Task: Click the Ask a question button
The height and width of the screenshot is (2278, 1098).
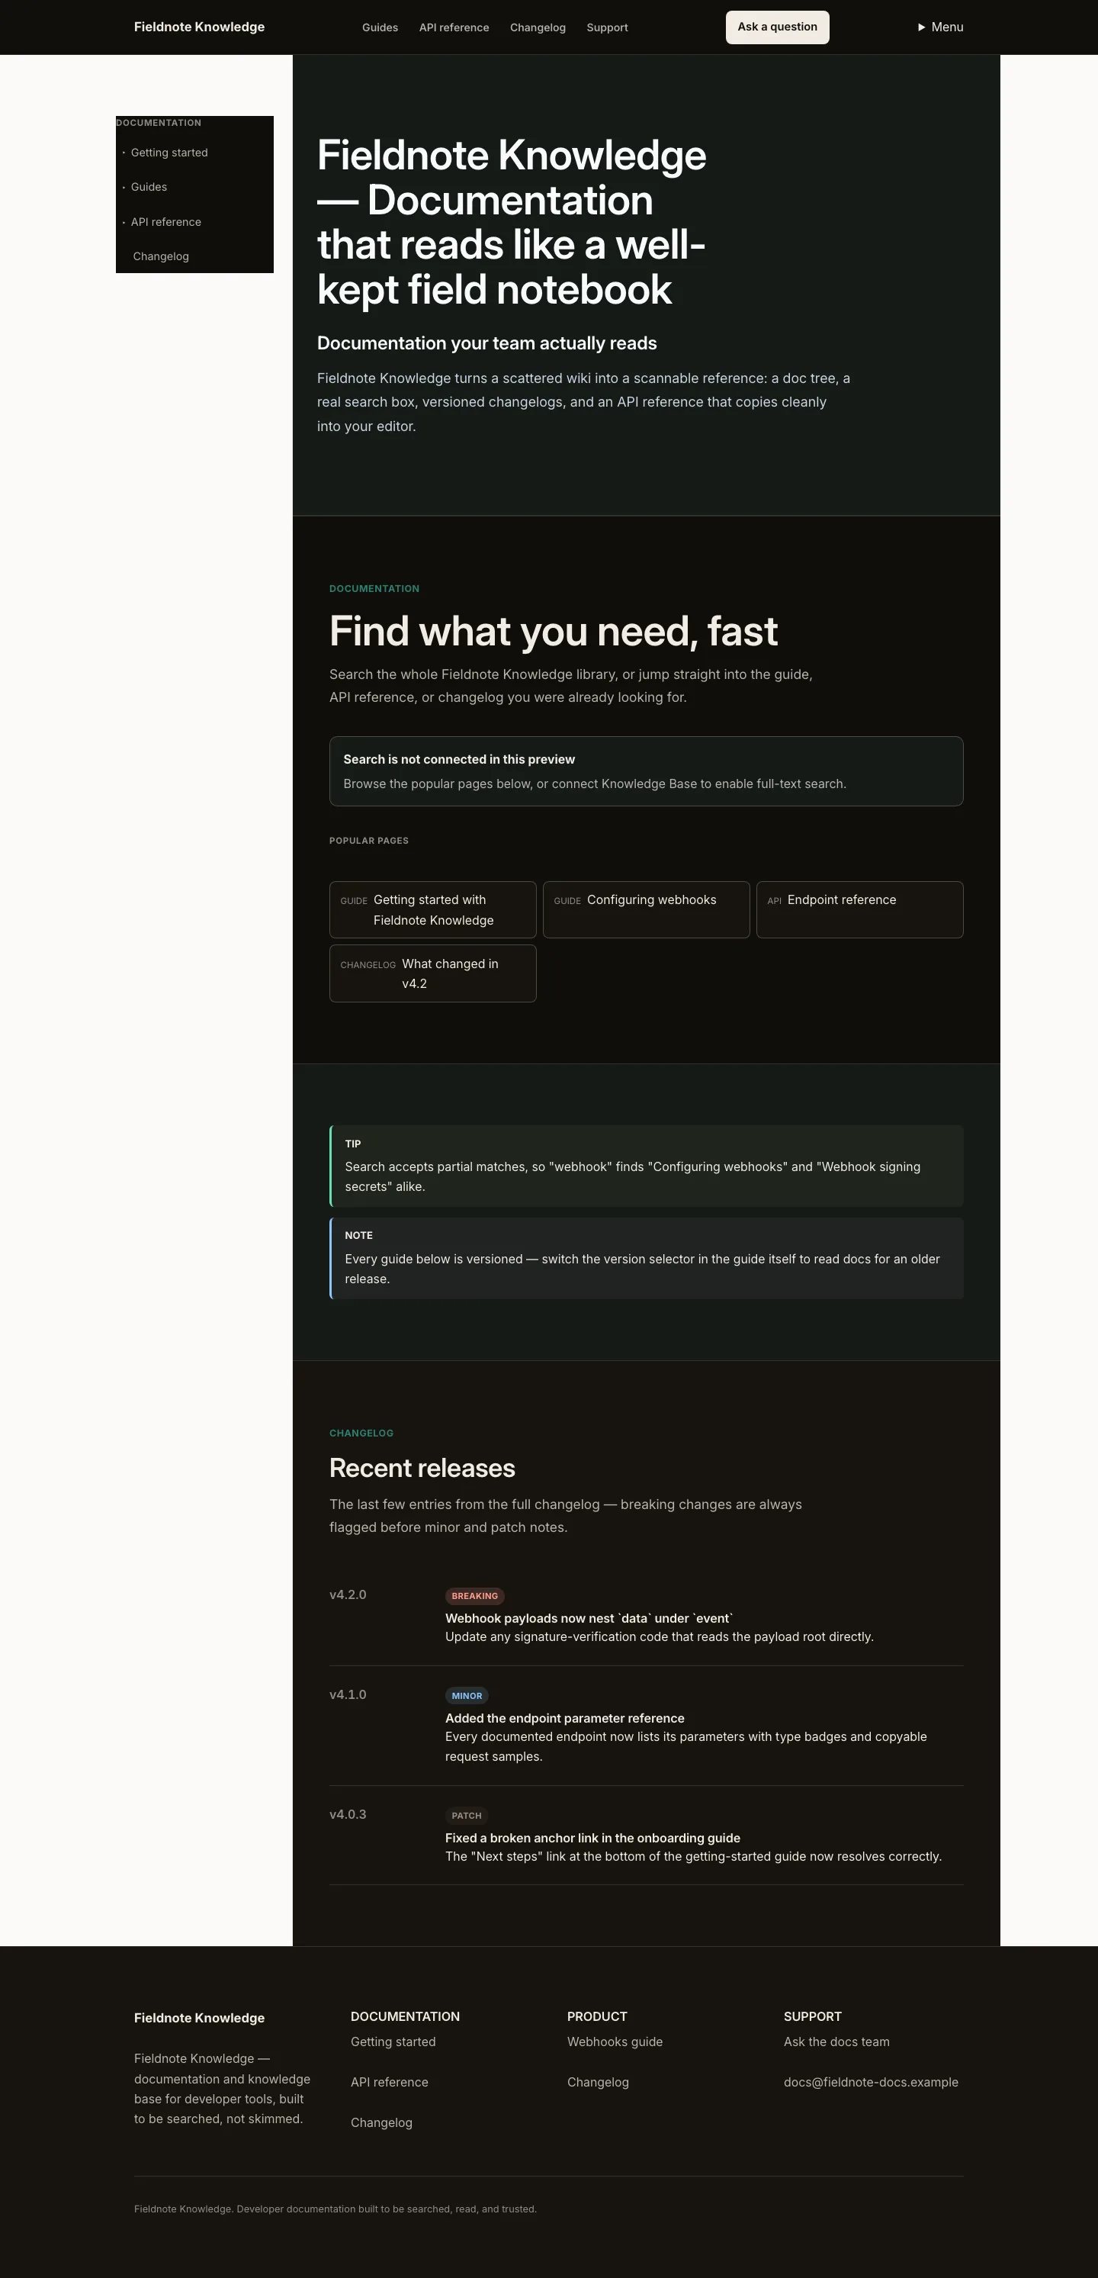Action: pyautogui.click(x=777, y=27)
